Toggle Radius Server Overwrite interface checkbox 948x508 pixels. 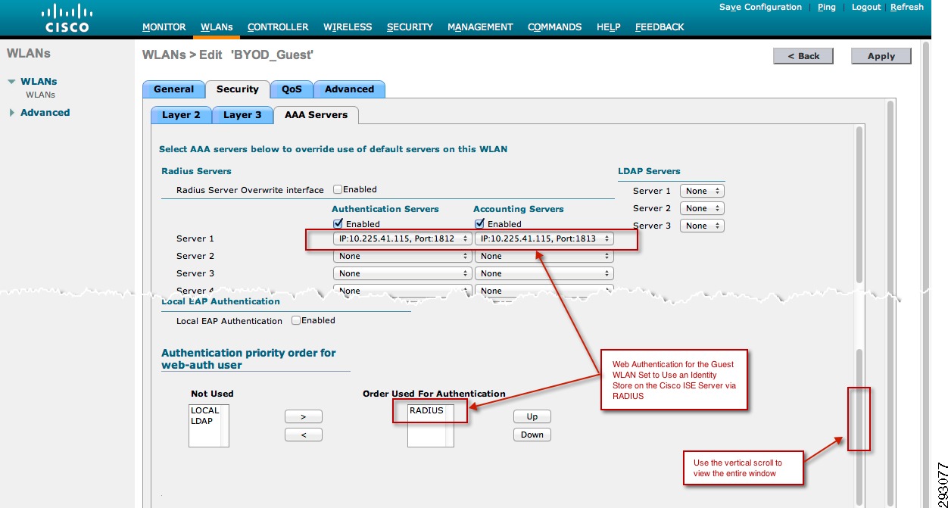coord(338,189)
